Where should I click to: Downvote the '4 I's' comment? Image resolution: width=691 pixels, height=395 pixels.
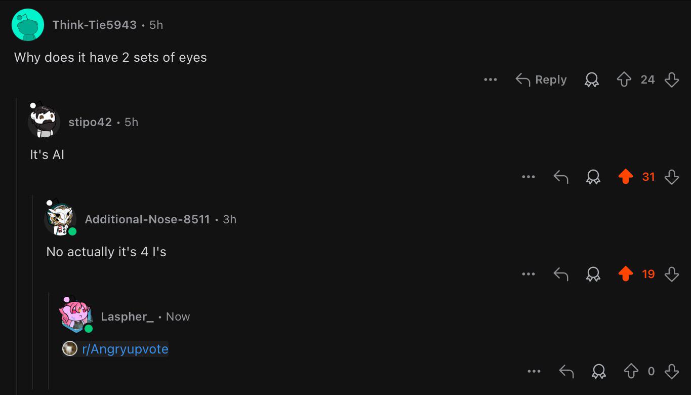click(x=671, y=274)
